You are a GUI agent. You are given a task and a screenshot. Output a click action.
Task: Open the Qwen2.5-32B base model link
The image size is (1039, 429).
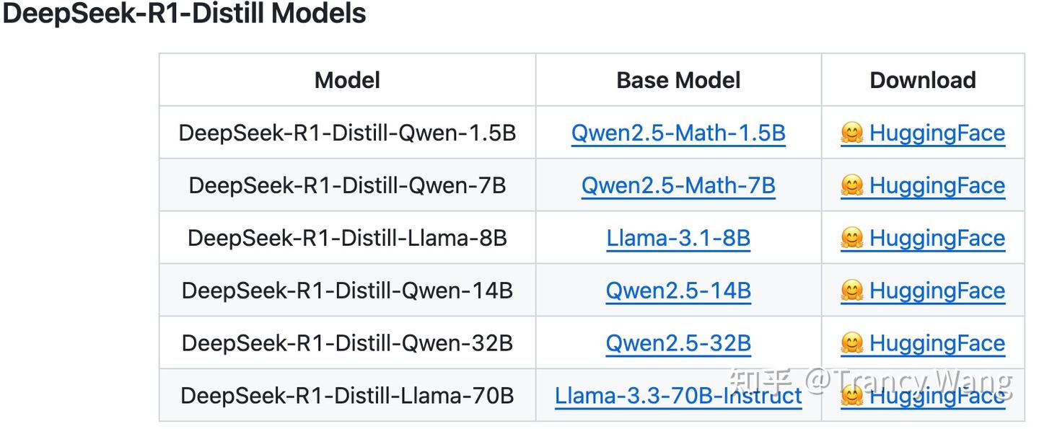coord(678,344)
